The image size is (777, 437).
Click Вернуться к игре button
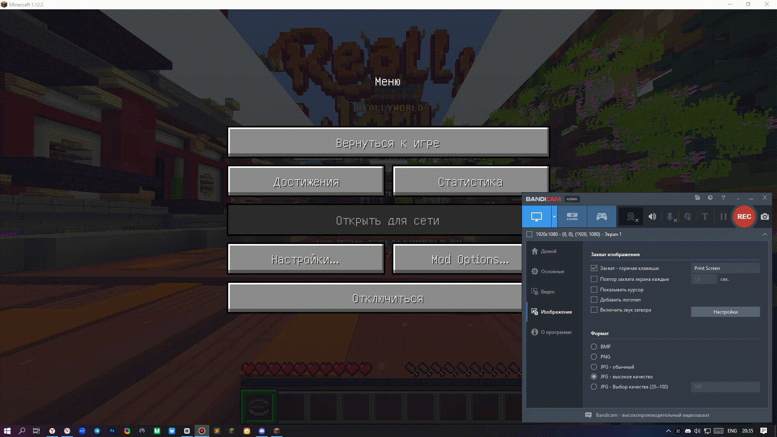388,142
